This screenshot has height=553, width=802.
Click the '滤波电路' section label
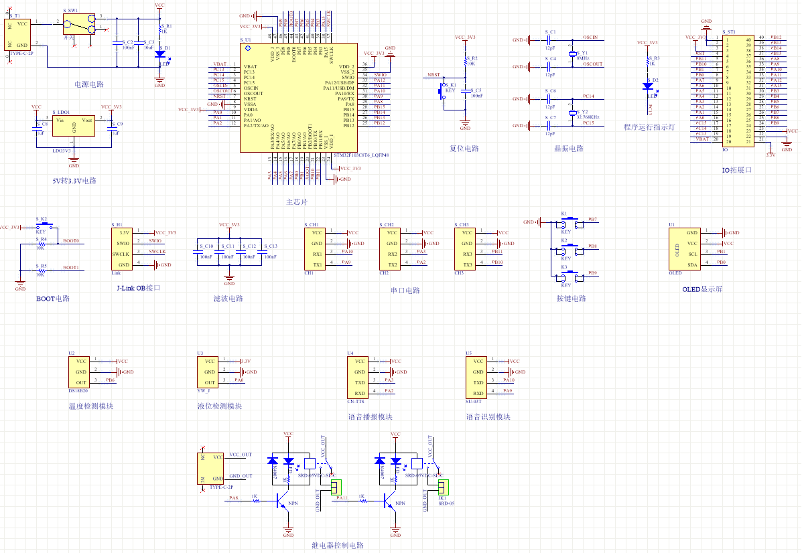[x=228, y=299]
